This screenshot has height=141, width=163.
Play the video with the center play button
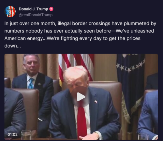coord(81,97)
